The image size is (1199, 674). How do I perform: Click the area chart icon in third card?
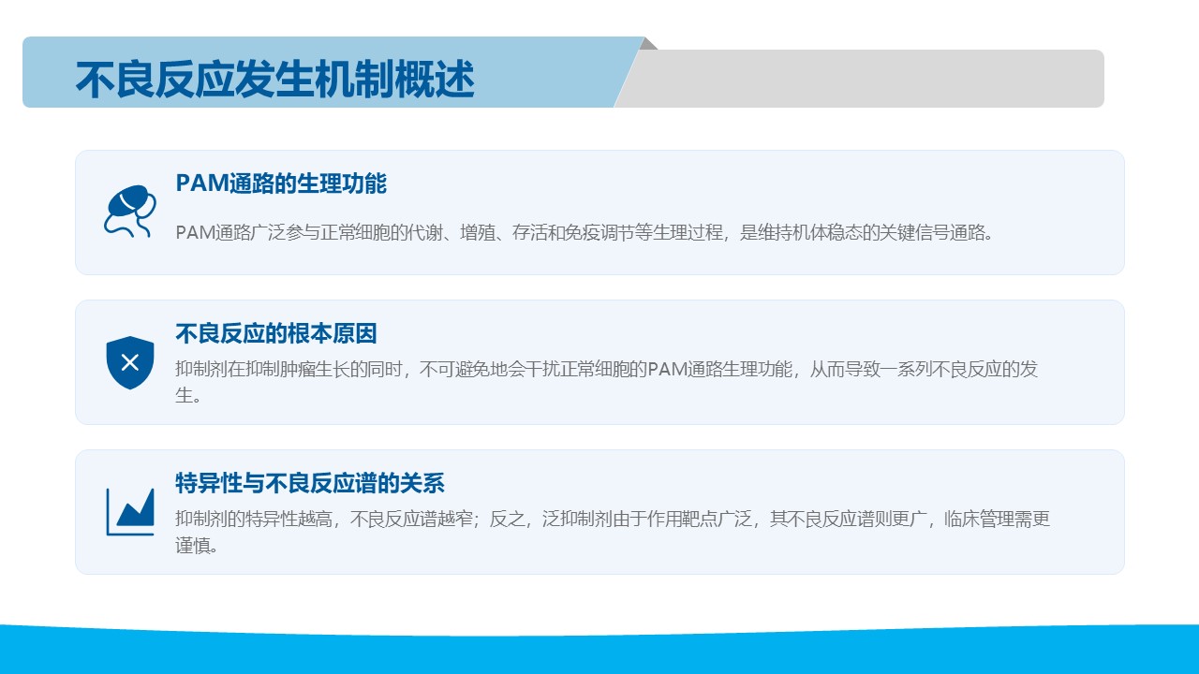pyautogui.click(x=130, y=511)
